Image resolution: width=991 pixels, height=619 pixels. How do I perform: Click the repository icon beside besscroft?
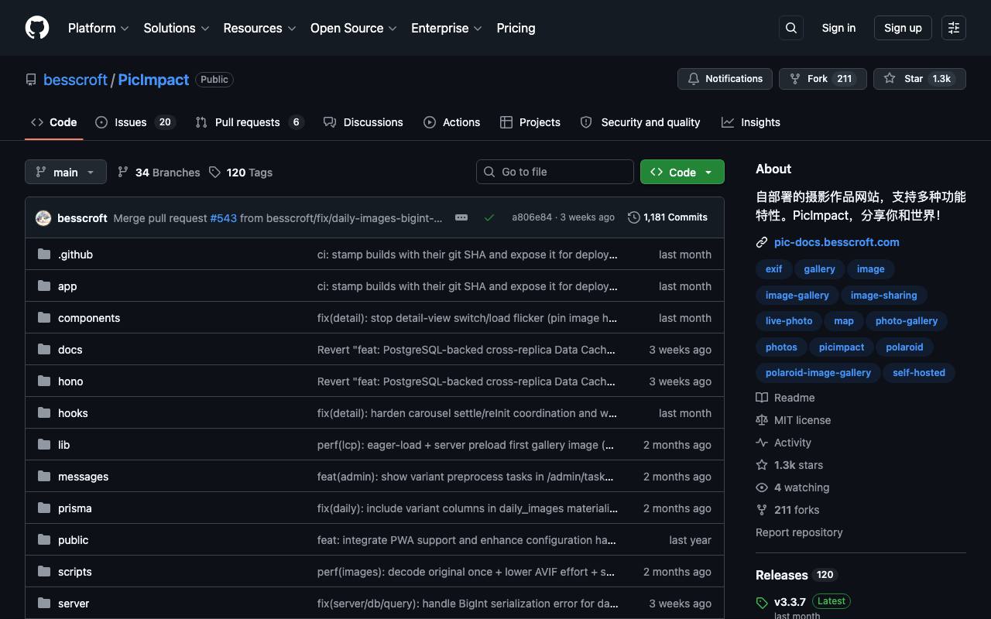[x=31, y=80]
